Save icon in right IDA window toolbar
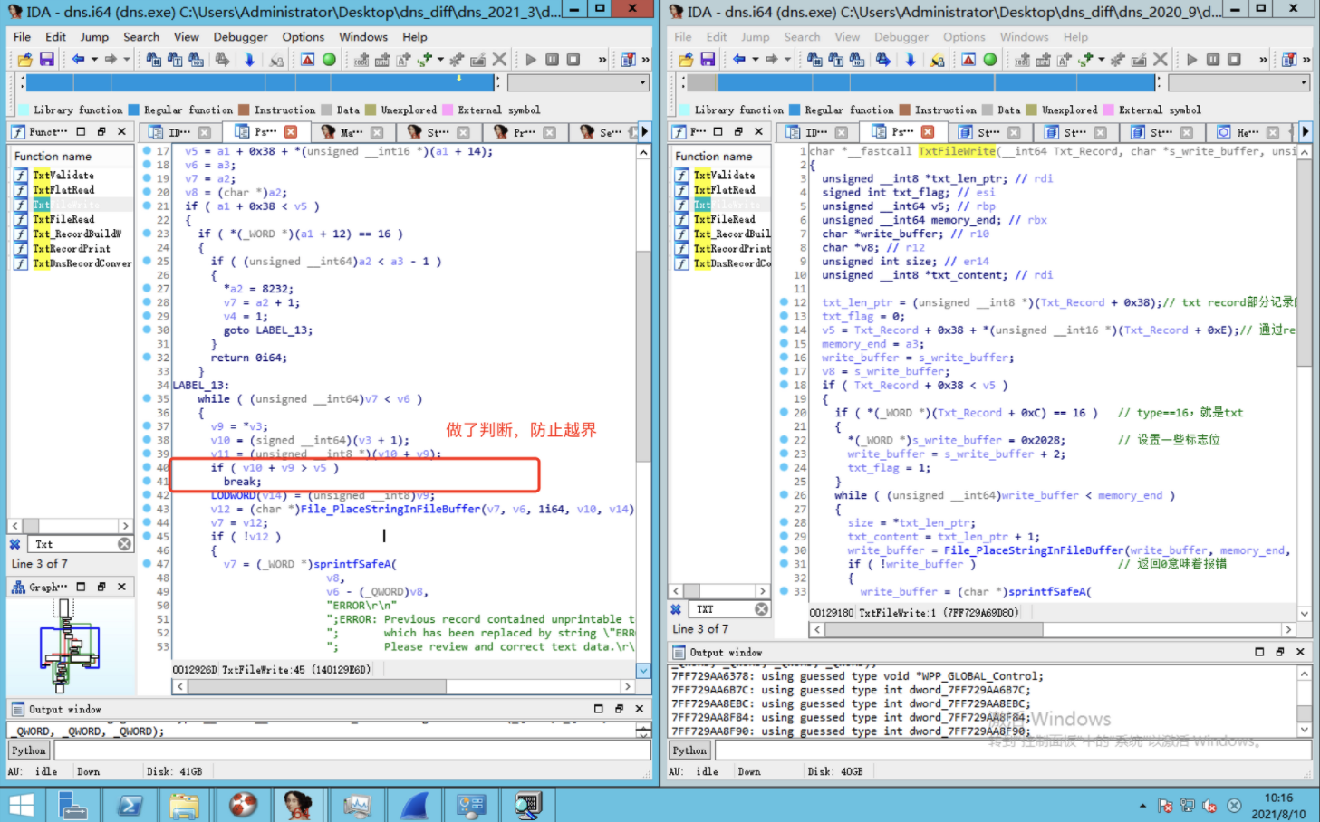Viewport: 1320px width, 822px height. pyautogui.click(x=708, y=60)
